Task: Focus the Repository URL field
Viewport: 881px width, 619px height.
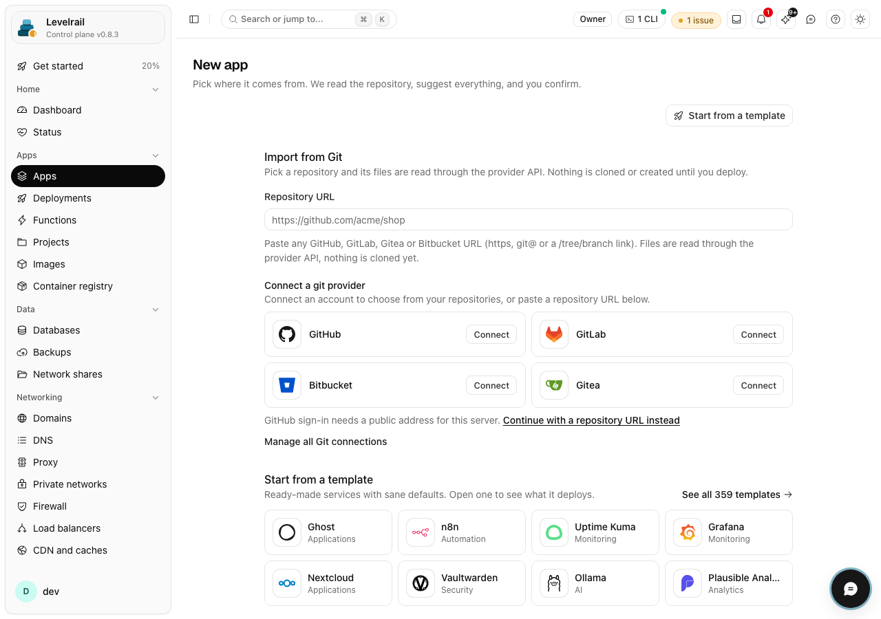Action: coord(529,220)
